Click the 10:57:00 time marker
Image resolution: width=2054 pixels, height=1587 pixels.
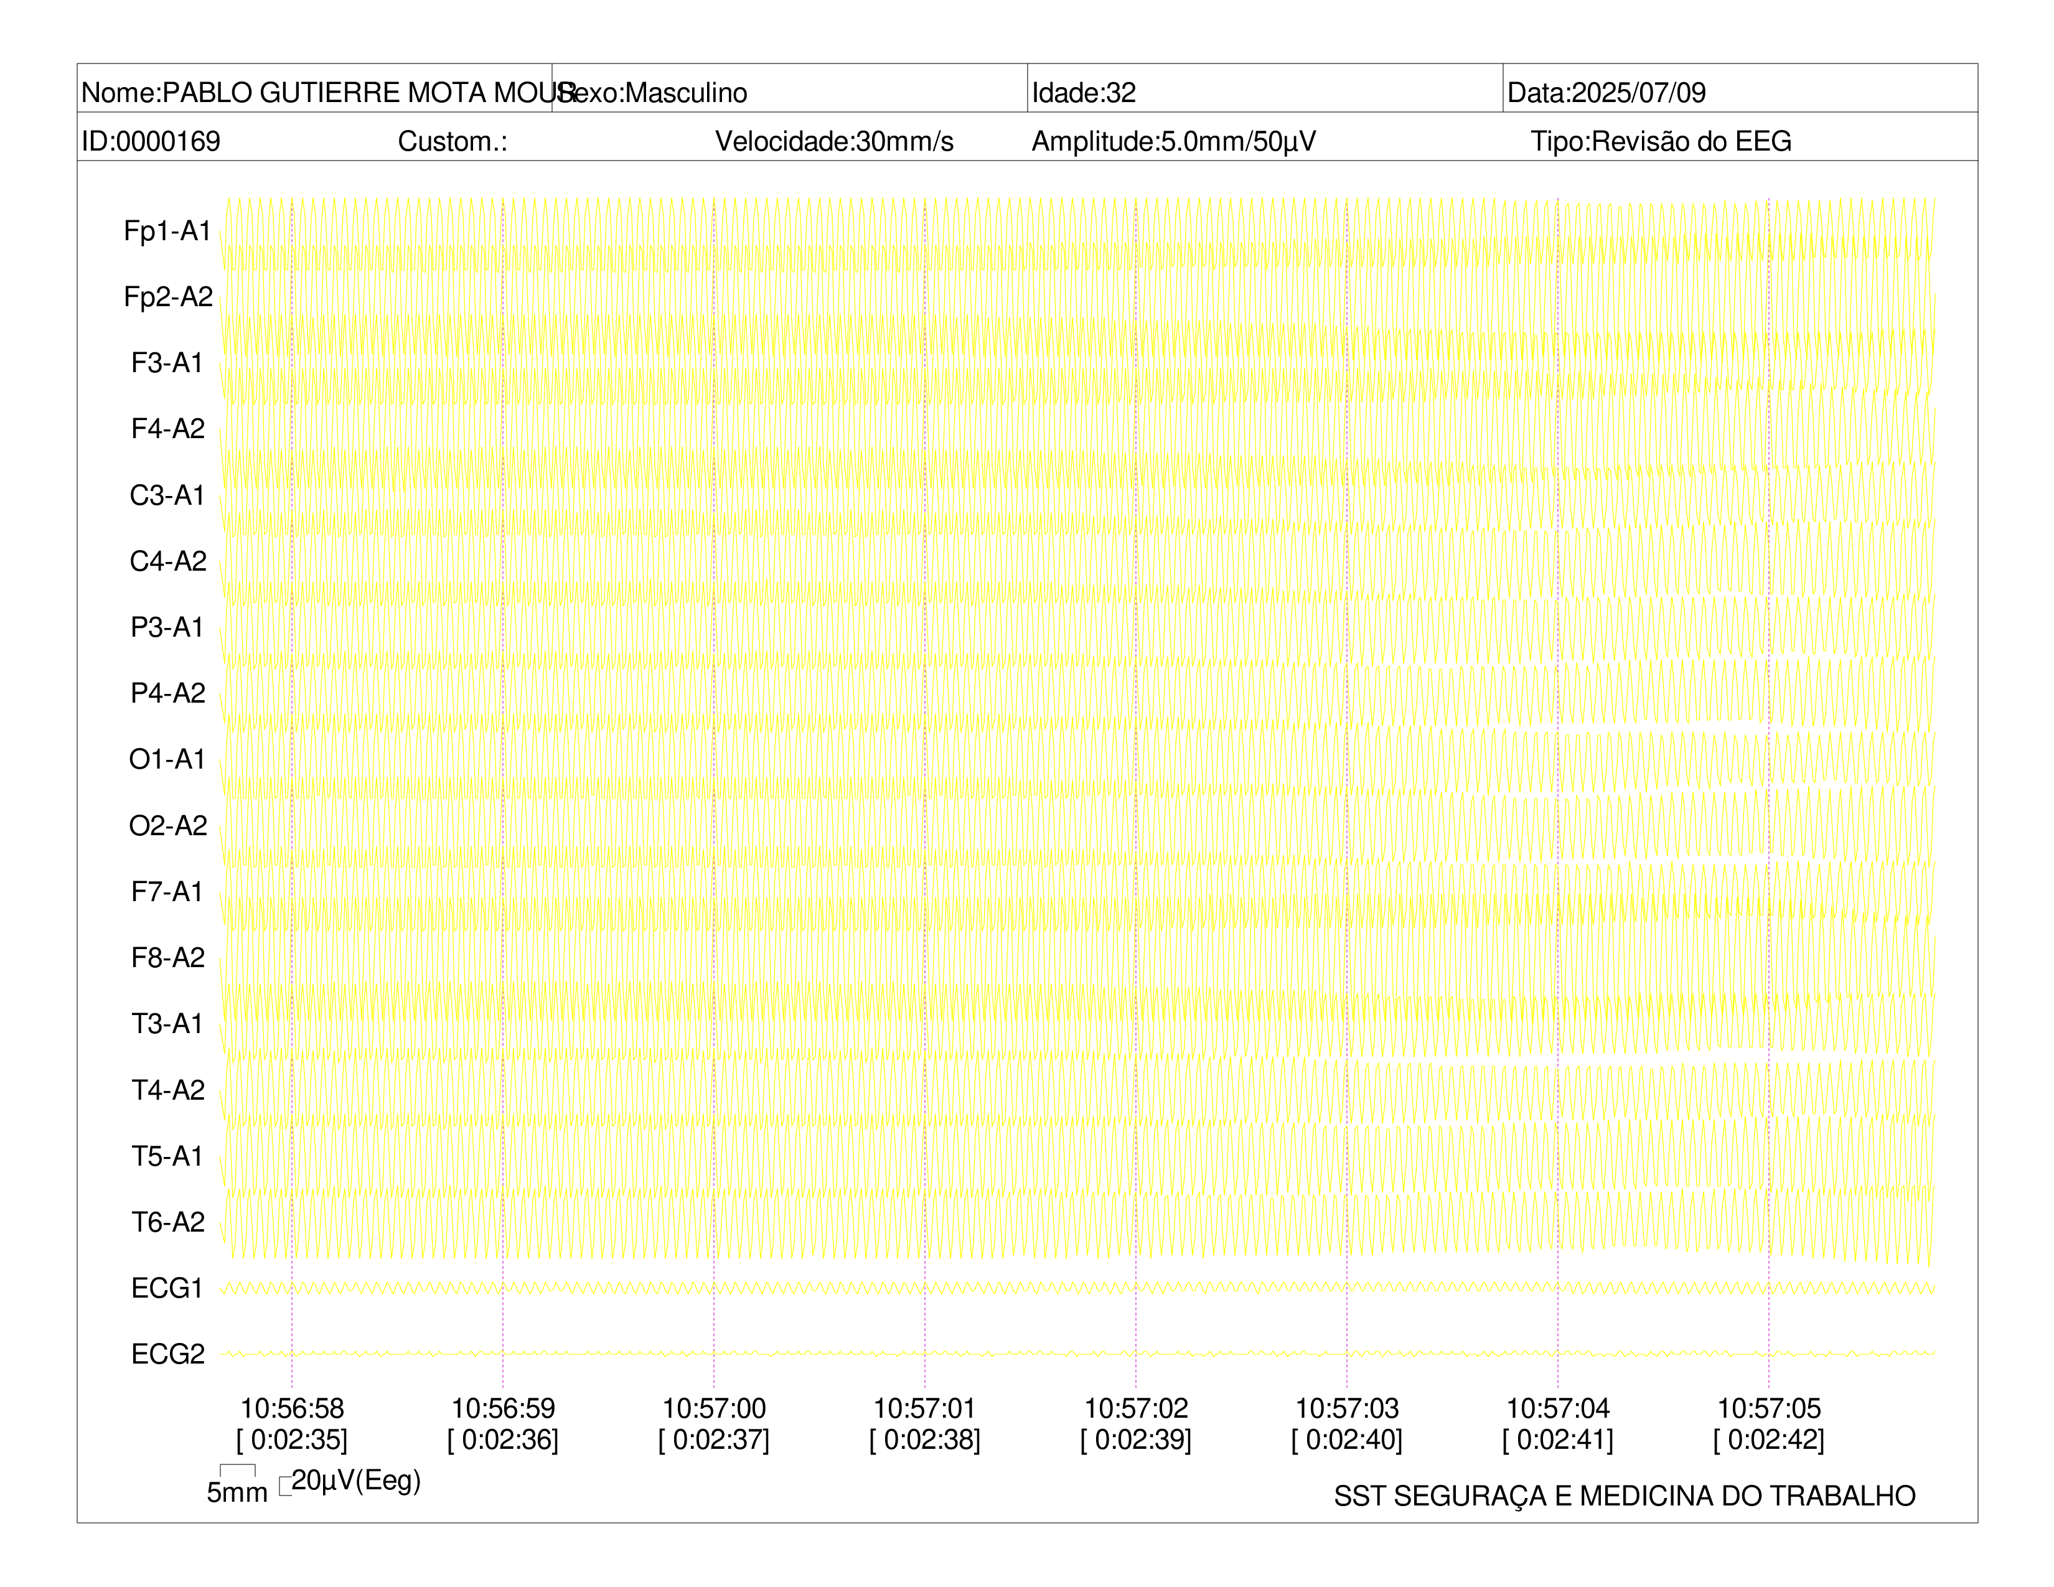pyautogui.click(x=714, y=1408)
